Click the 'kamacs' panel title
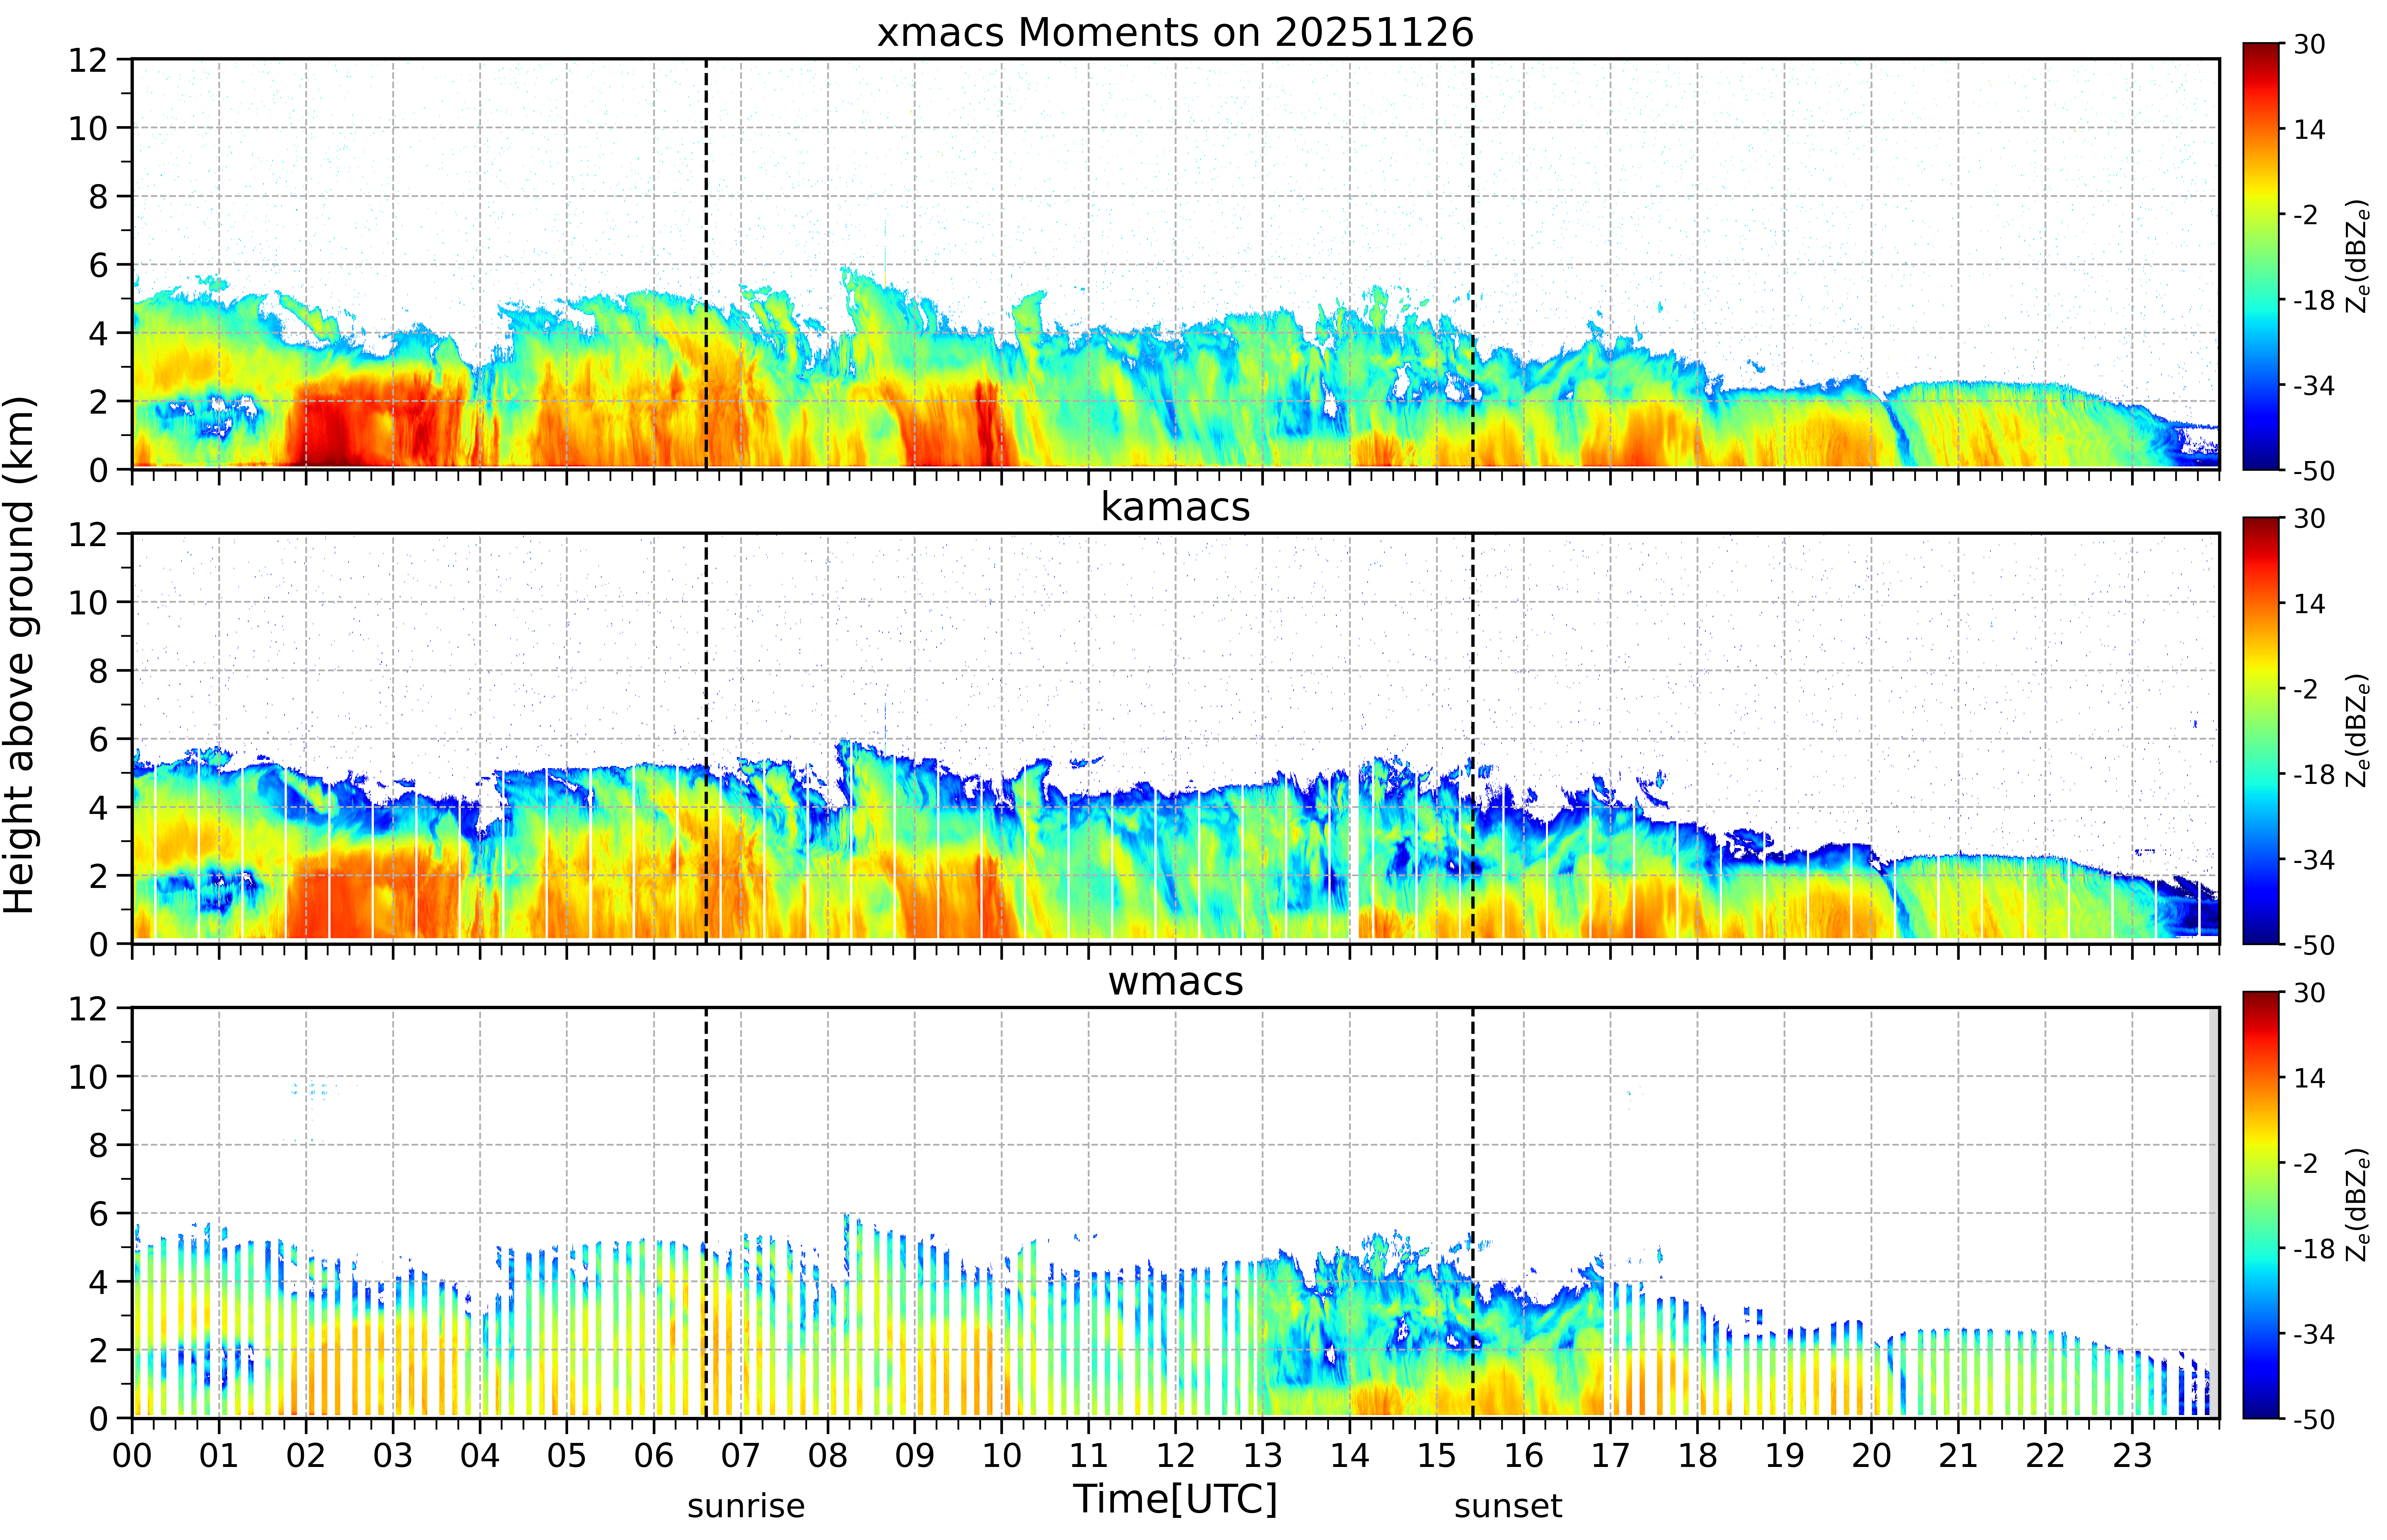 point(1175,507)
